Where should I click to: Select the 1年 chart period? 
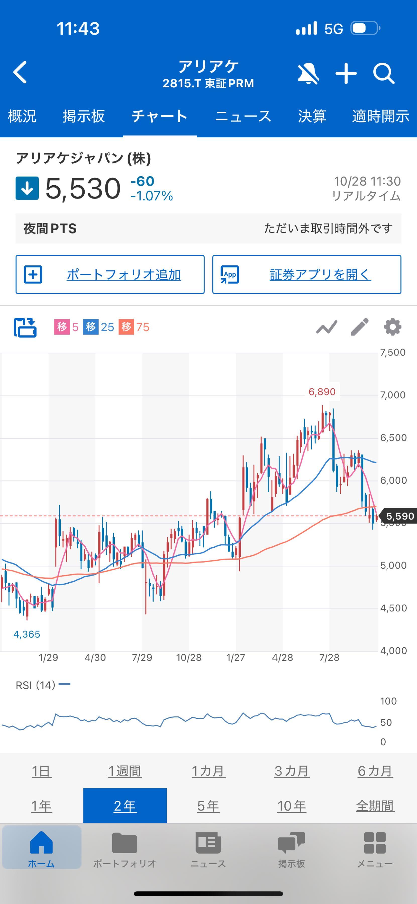pos(41,806)
